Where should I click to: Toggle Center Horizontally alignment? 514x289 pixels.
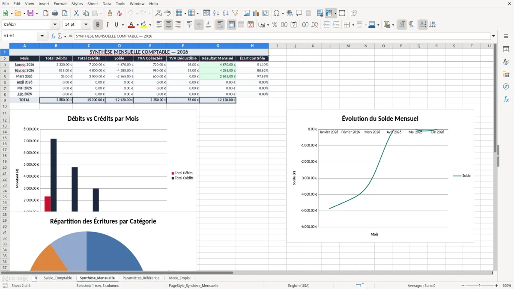click(168, 25)
